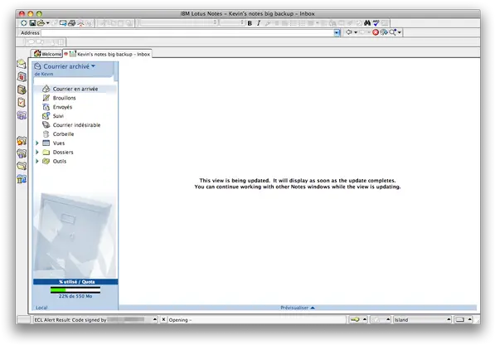Image resolution: width=495 pixels, height=345 pixels.
Task: Click the globe Refresh icon
Action: pyautogui.click(x=384, y=32)
